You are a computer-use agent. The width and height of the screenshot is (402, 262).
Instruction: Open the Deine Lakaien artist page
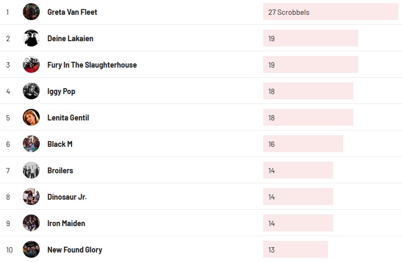pyautogui.click(x=70, y=38)
